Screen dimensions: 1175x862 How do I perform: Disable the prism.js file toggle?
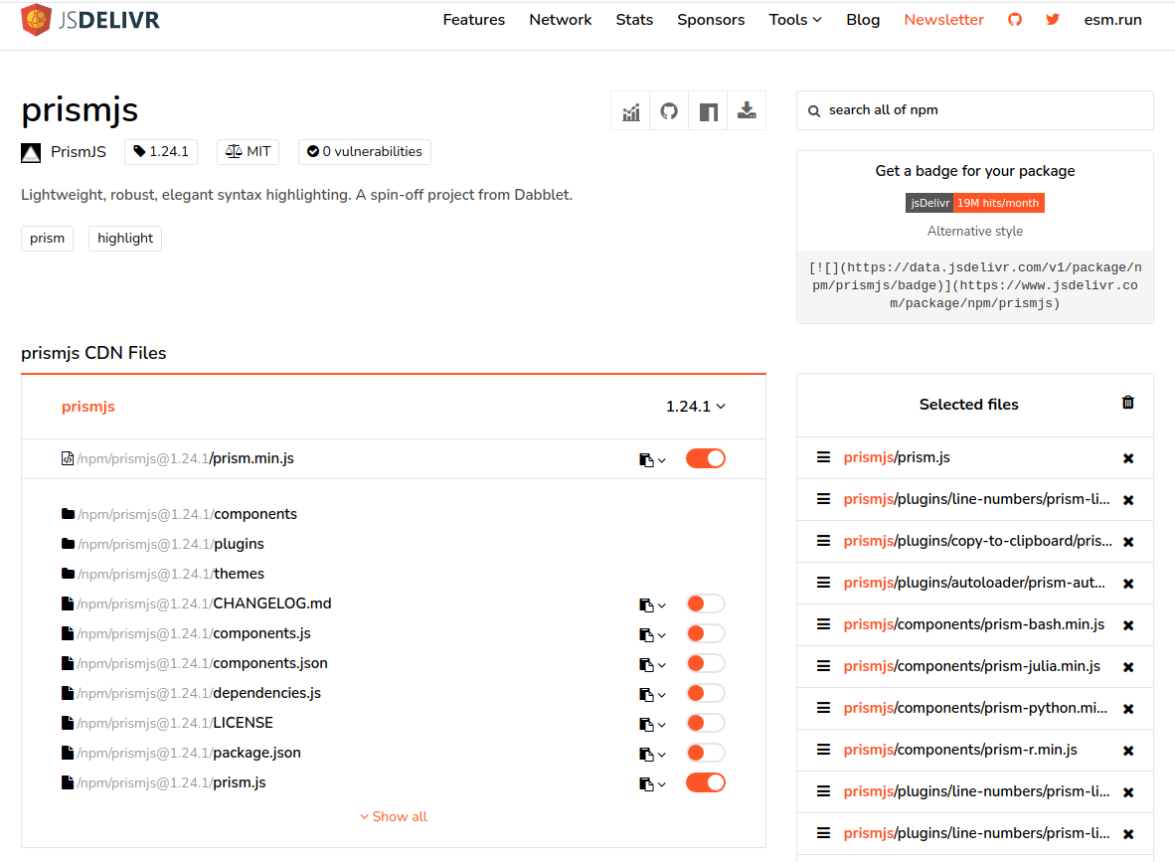tap(706, 783)
